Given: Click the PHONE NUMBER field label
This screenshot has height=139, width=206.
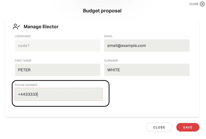Looking at the screenshot, I should [x=26, y=85].
